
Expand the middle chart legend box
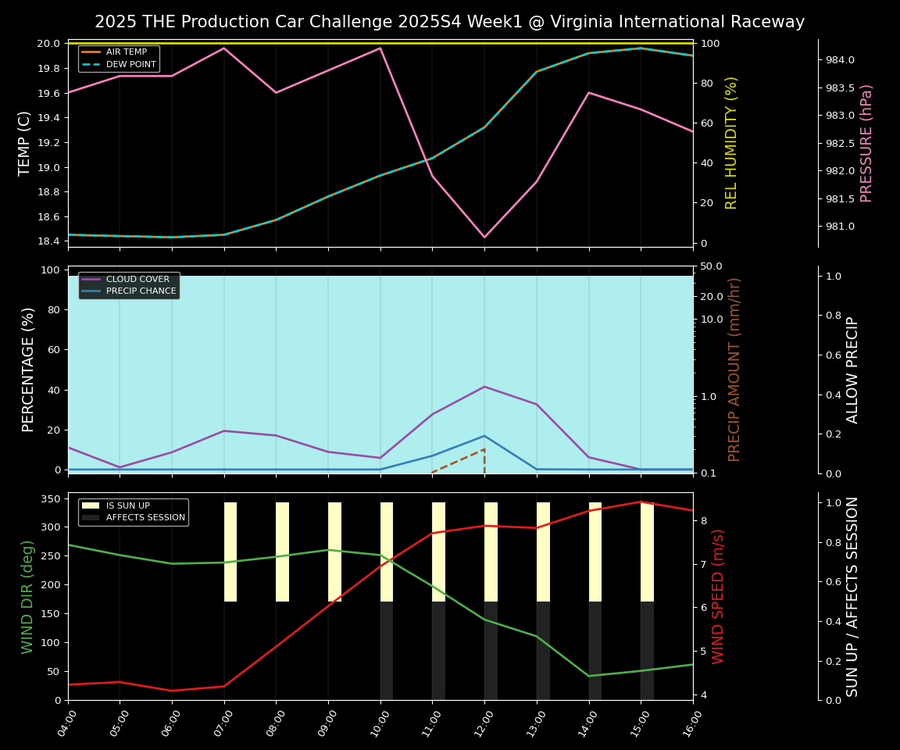(x=129, y=284)
